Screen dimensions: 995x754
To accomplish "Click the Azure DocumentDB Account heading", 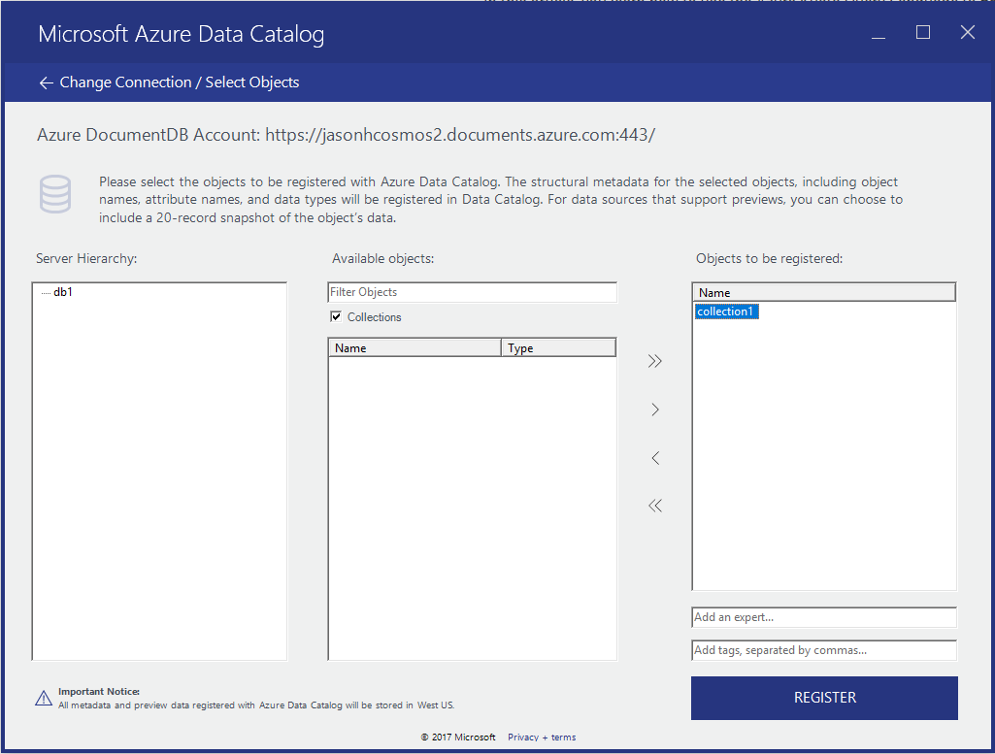I will pos(345,134).
